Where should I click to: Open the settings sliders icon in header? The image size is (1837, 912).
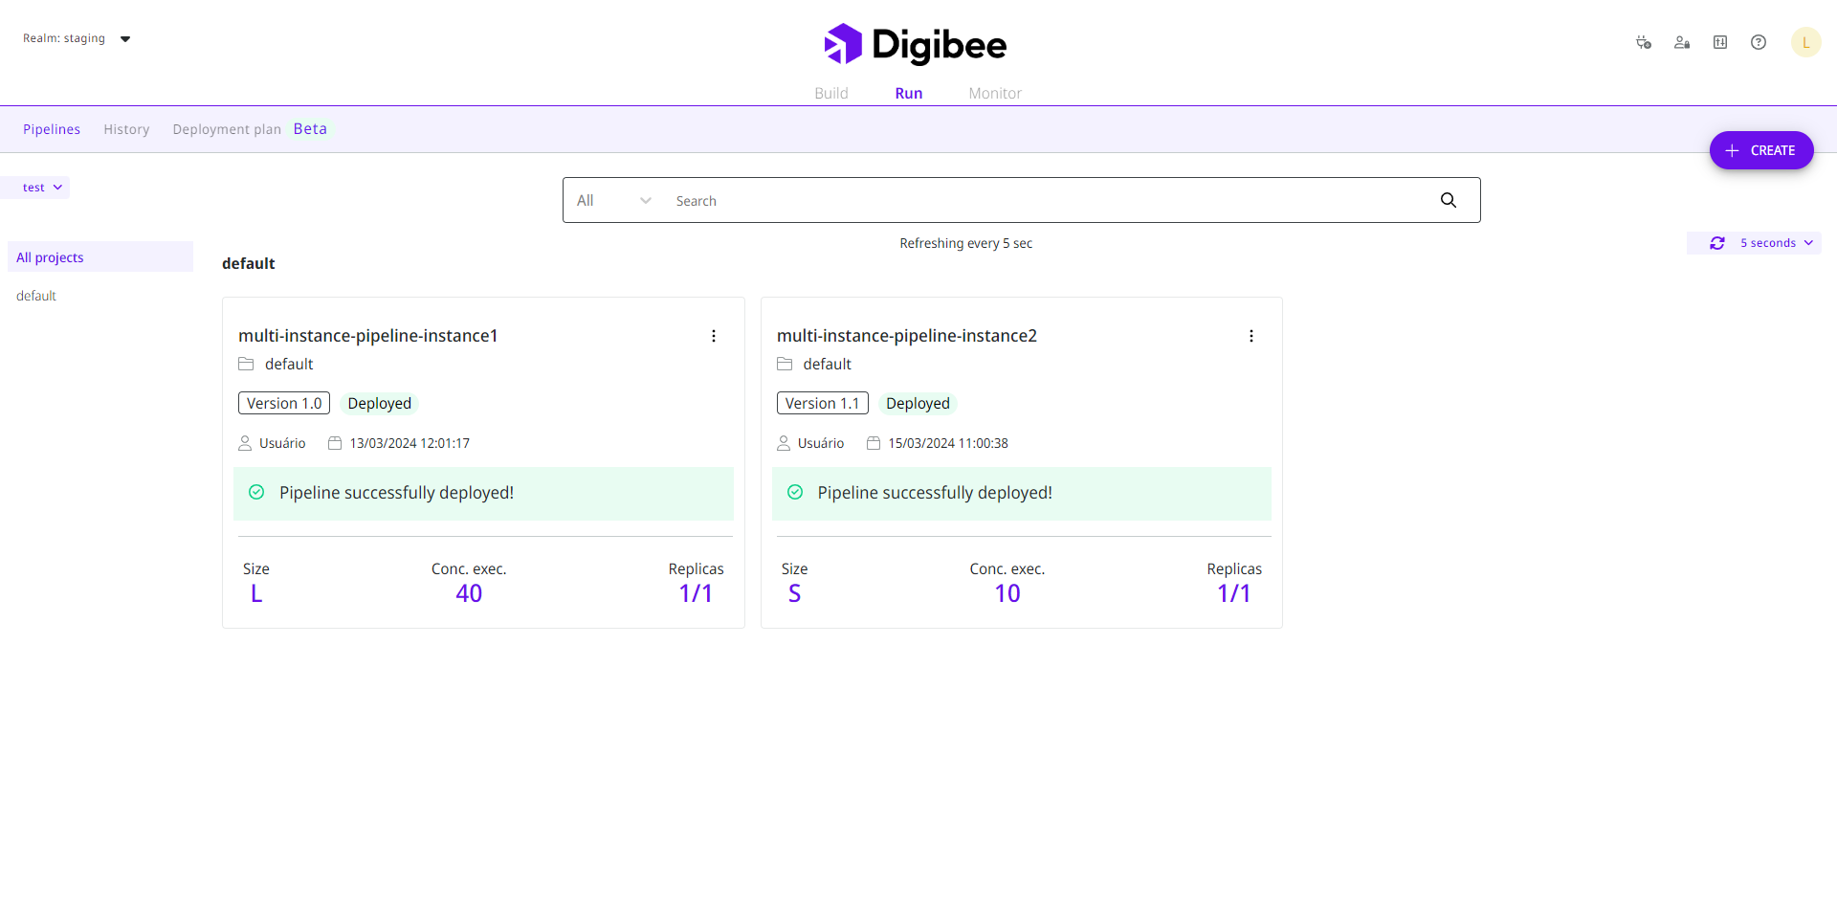point(1719,42)
